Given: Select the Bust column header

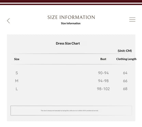Looking at the screenshot, I should click(x=103, y=59).
